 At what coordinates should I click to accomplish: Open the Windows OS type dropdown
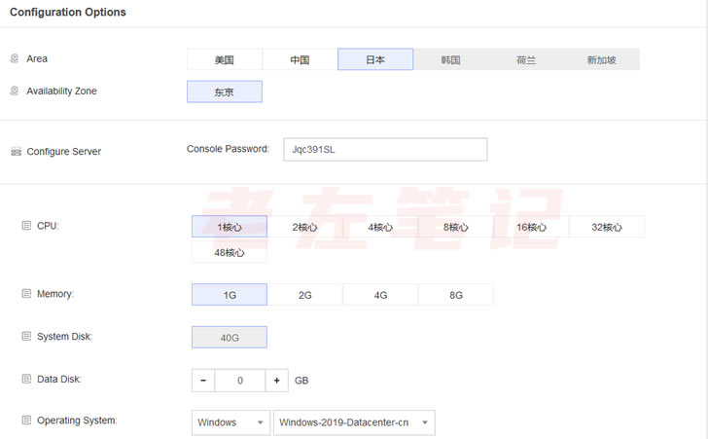pos(230,422)
